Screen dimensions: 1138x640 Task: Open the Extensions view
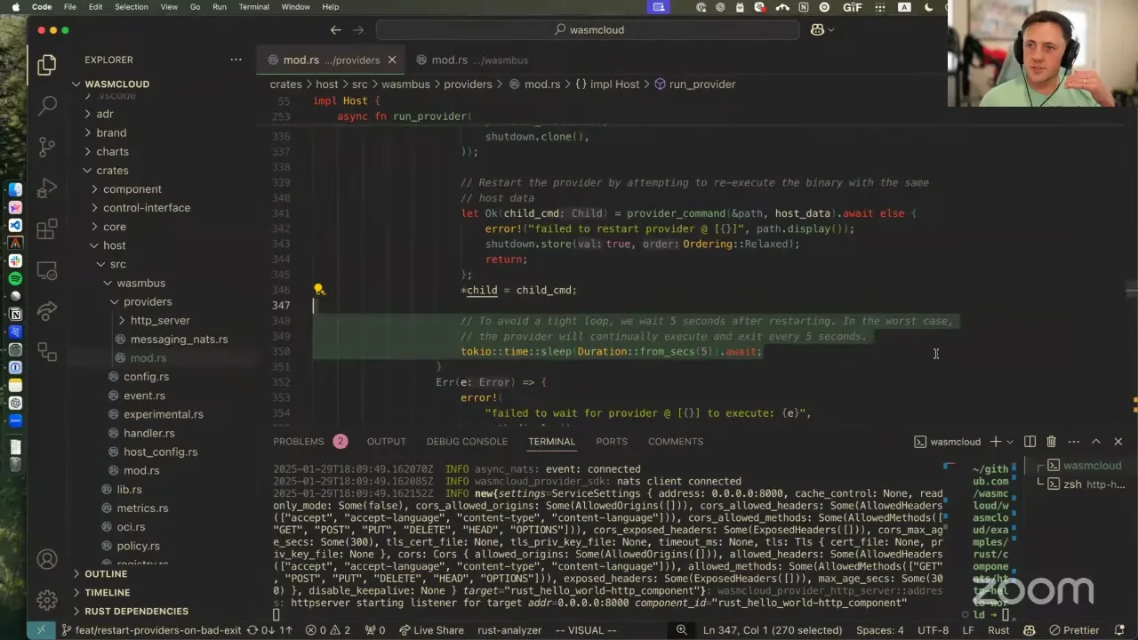(47, 229)
